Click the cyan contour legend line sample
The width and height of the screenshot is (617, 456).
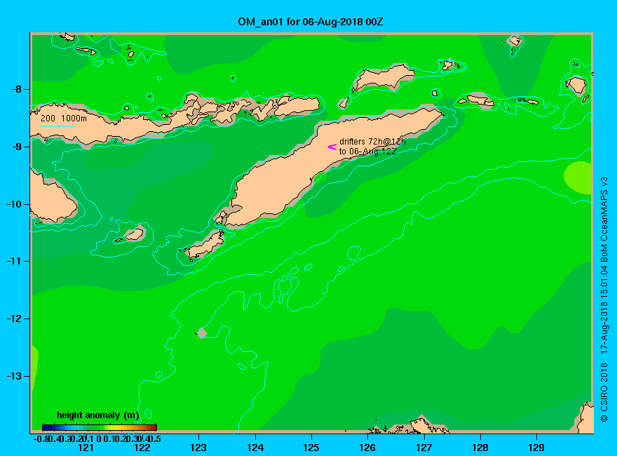(x=57, y=126)
